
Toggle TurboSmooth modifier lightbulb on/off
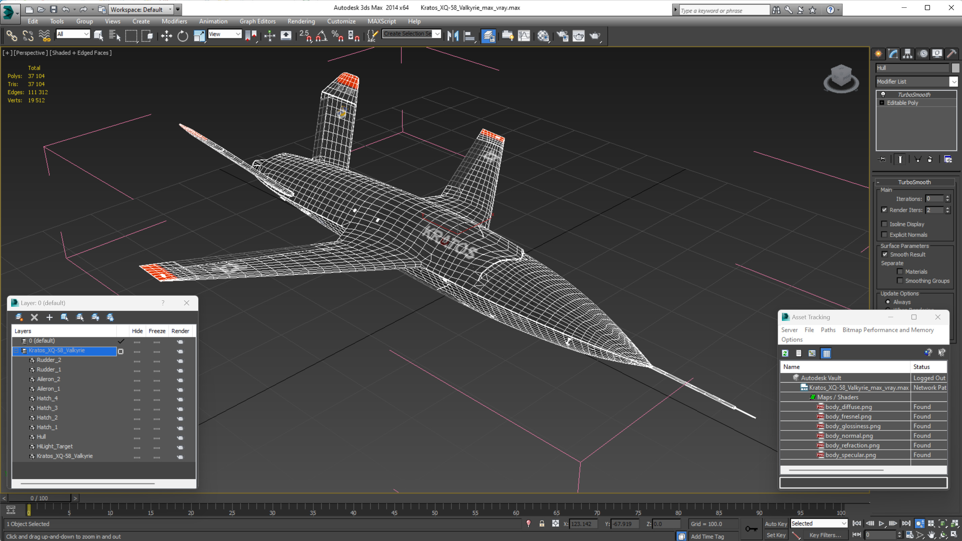click(883, 94)
